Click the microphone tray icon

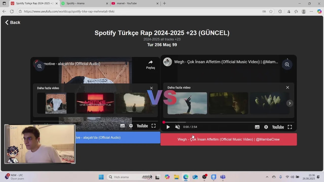click(x=280, y=177)
